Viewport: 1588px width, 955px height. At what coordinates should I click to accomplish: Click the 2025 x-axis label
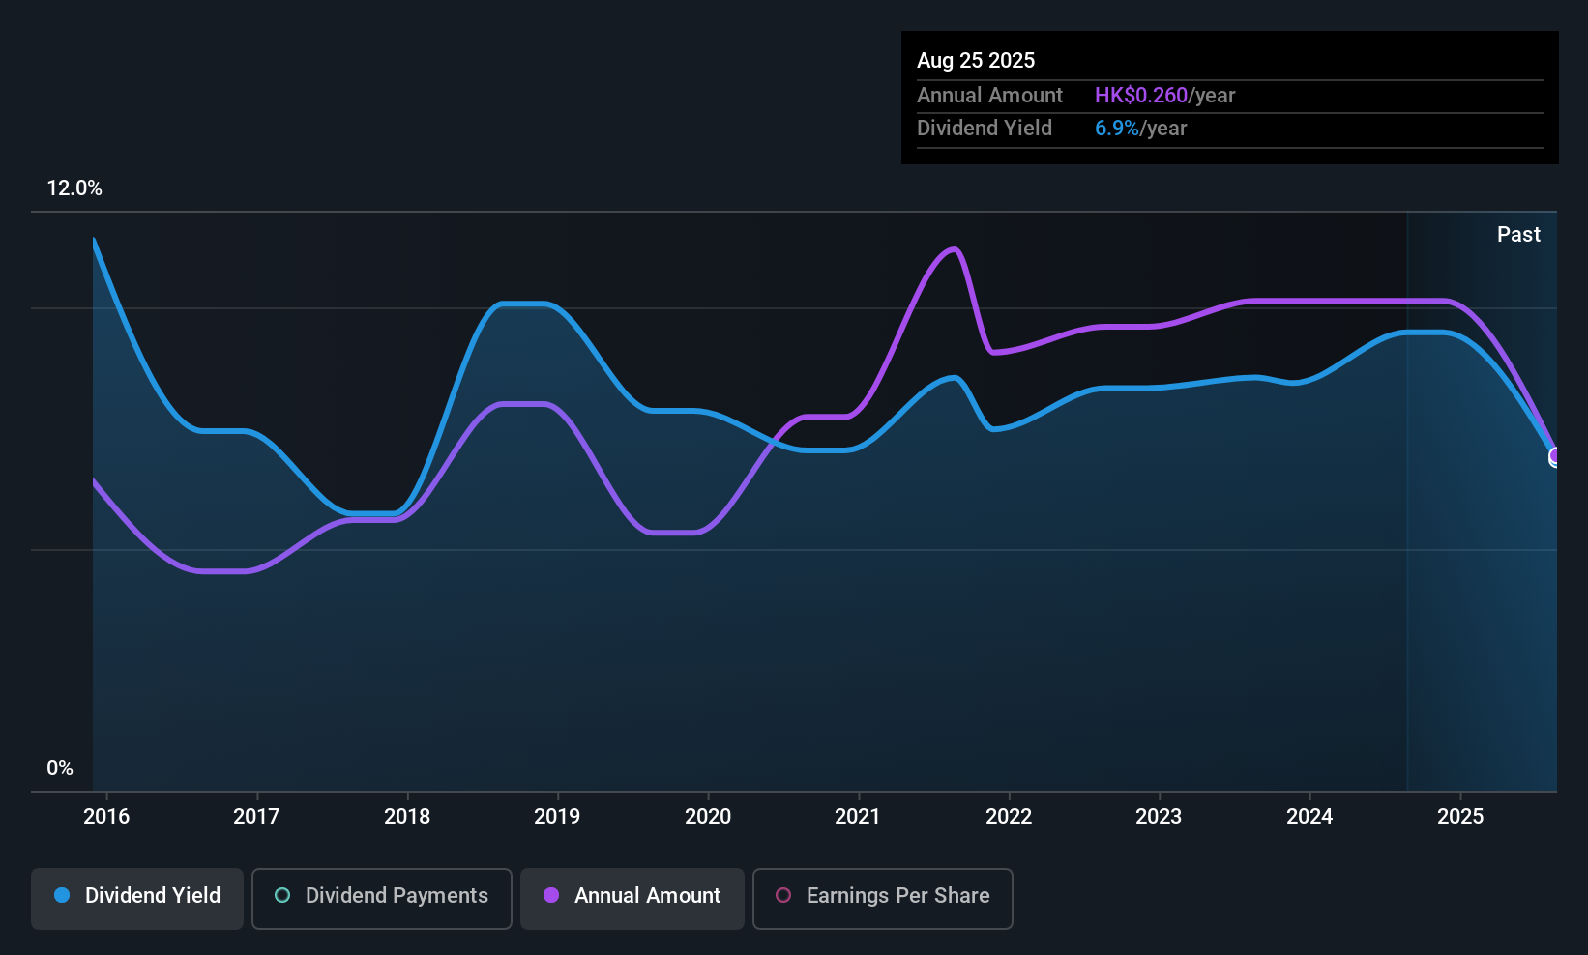(x=1460, y=817)
